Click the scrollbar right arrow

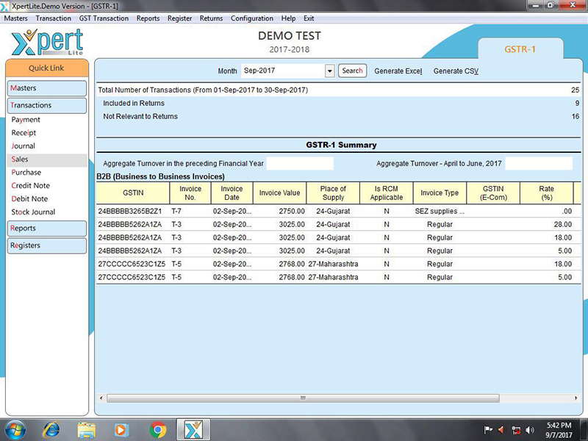point(576,398)
